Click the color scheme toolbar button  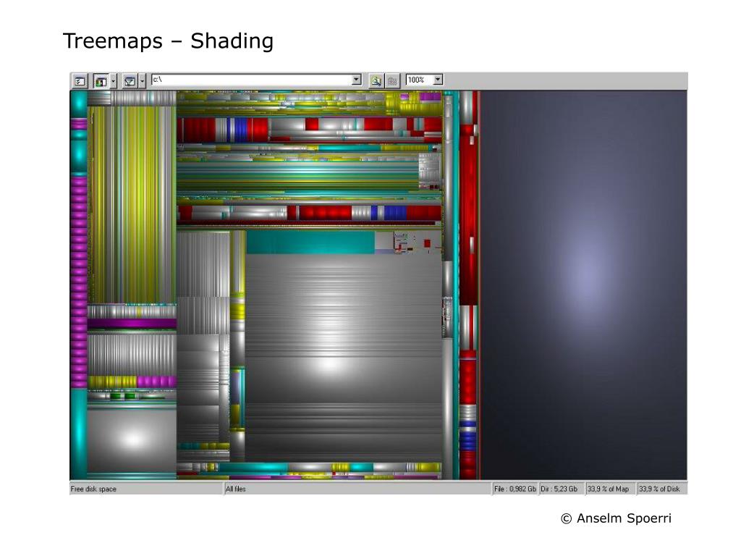(x=101, y=81)
